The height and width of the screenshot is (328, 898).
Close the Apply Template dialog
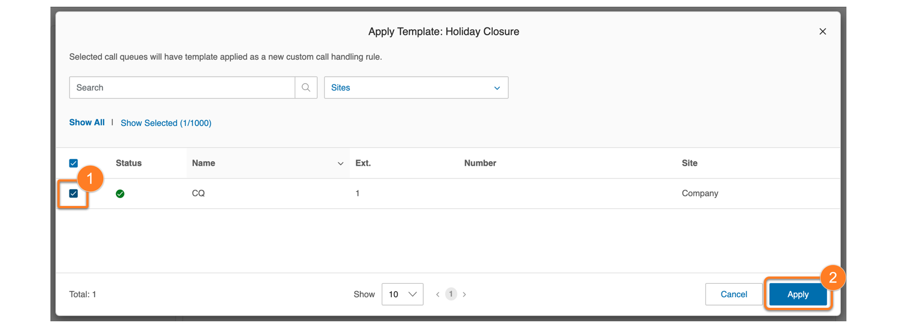[x=822, y=31]
